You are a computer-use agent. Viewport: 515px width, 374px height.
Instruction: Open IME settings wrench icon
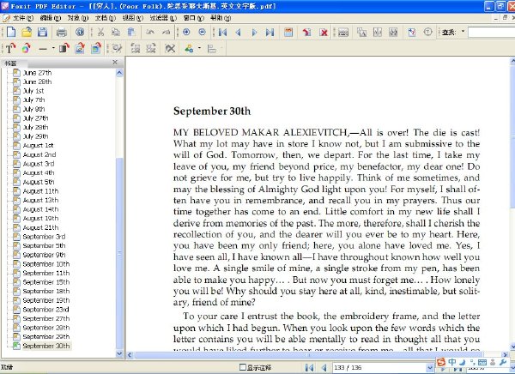503,362
